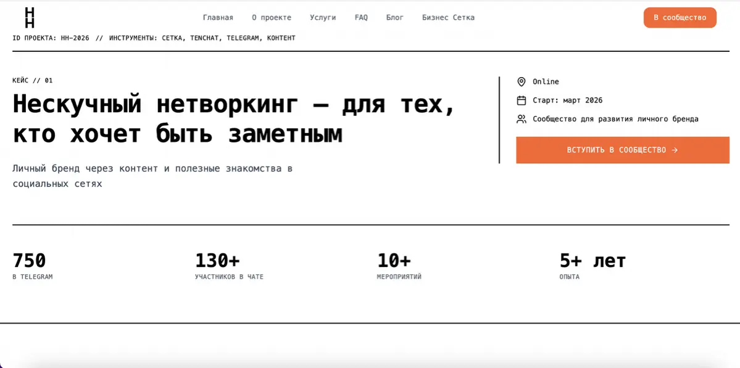Viewport: 740px width, 368px height.
Task: Click the ВСТУПИТЬ В СООБЩЕСТВО button
Action: [x=623, y=150]
